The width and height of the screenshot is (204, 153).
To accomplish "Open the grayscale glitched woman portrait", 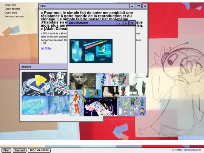I will [x=83, y=82].
